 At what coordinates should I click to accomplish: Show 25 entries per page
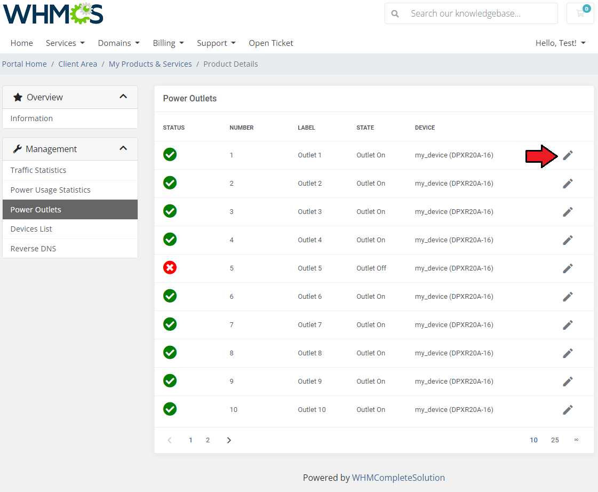point(555,440)
